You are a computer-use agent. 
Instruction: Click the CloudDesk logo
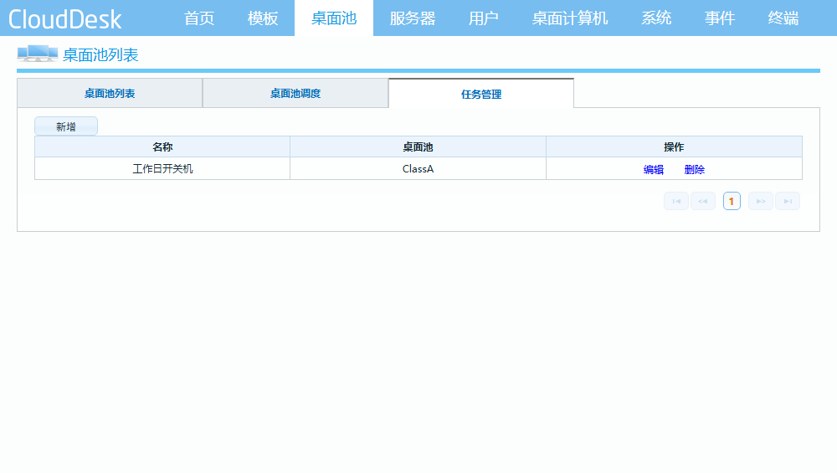point(65,19)
